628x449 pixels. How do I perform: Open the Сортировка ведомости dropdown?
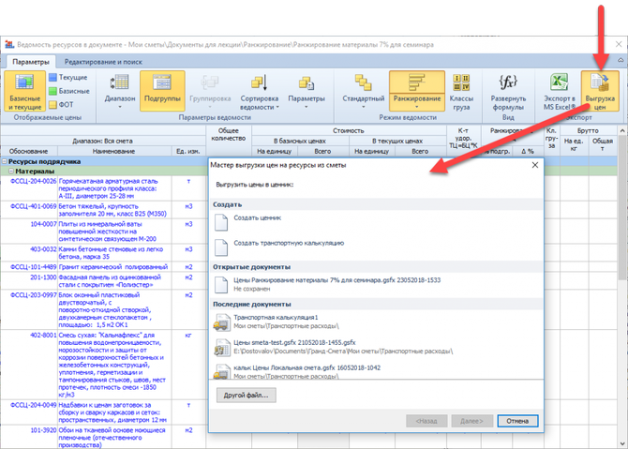pos(260,93)
